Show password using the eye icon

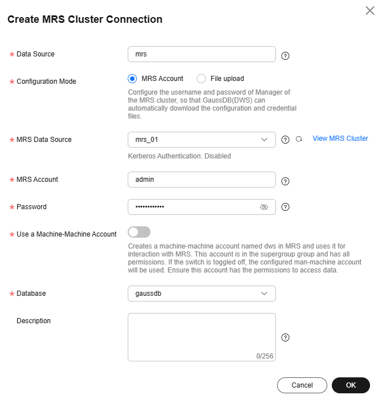[264, 207]
